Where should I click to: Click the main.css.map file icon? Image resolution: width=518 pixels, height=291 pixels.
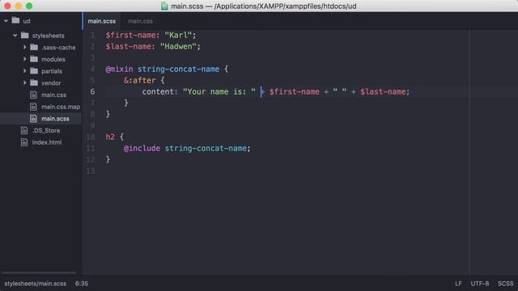33,107
